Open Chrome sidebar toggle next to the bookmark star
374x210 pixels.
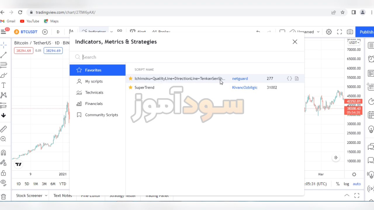coord(354,12)
